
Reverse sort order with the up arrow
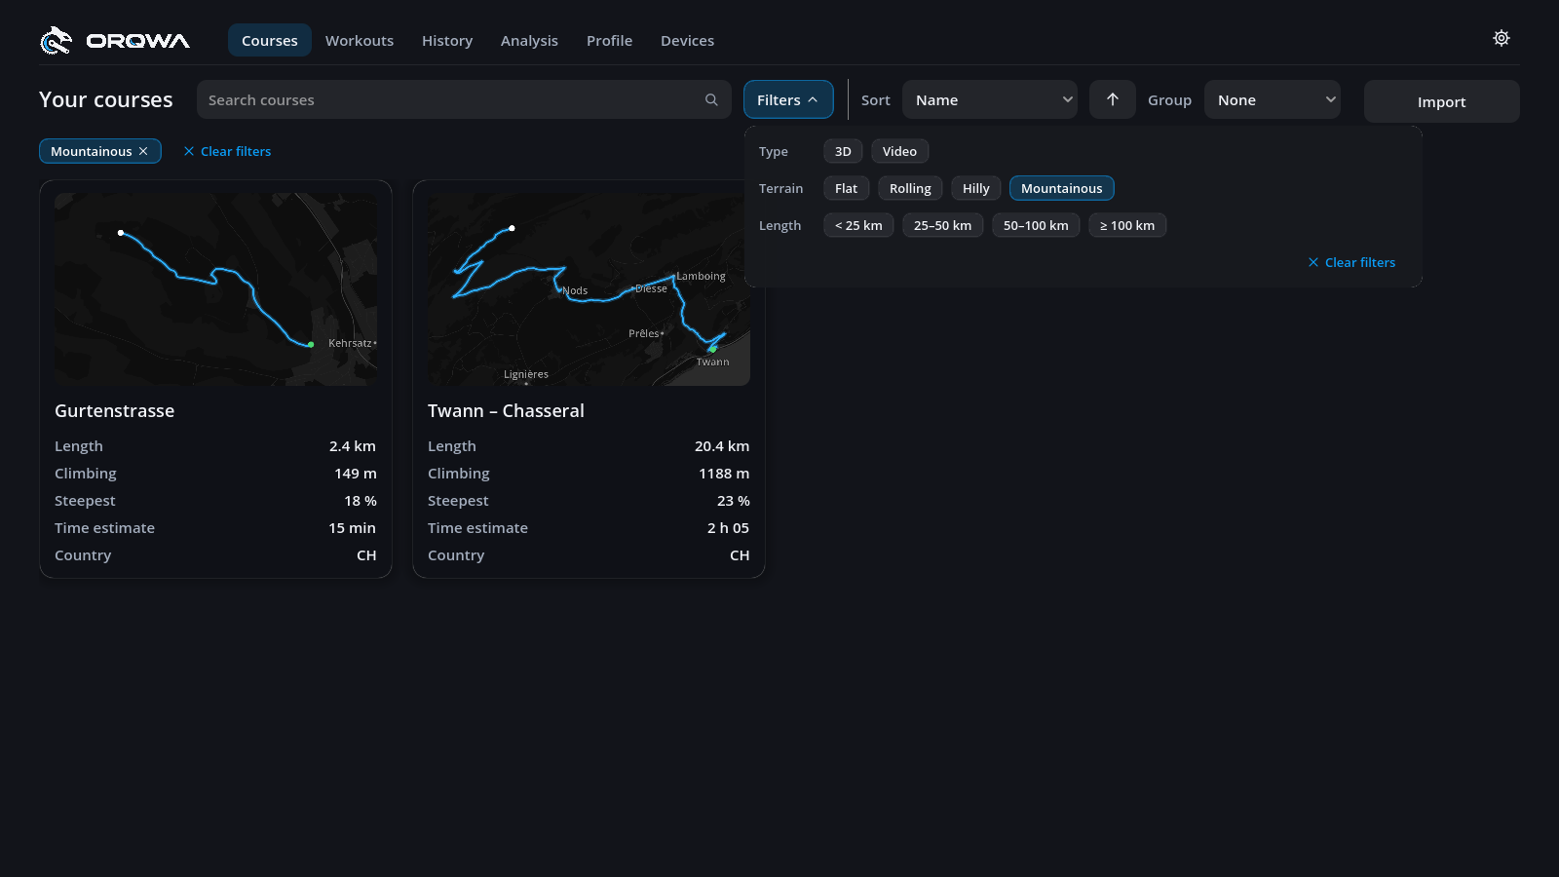1113,99
